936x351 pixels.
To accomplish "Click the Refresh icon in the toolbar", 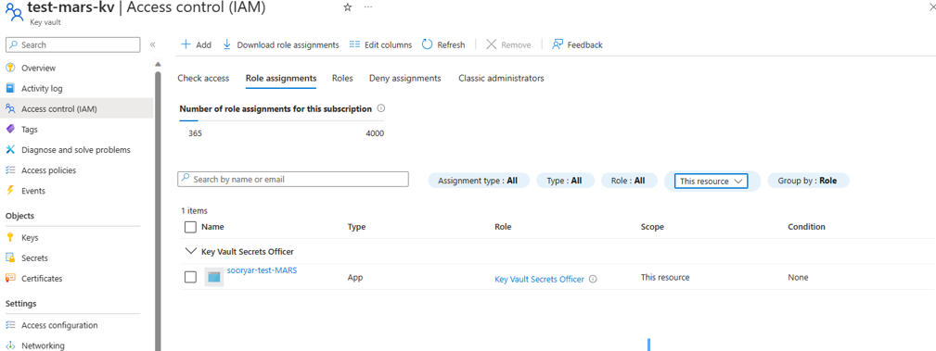I will point(427,44).
